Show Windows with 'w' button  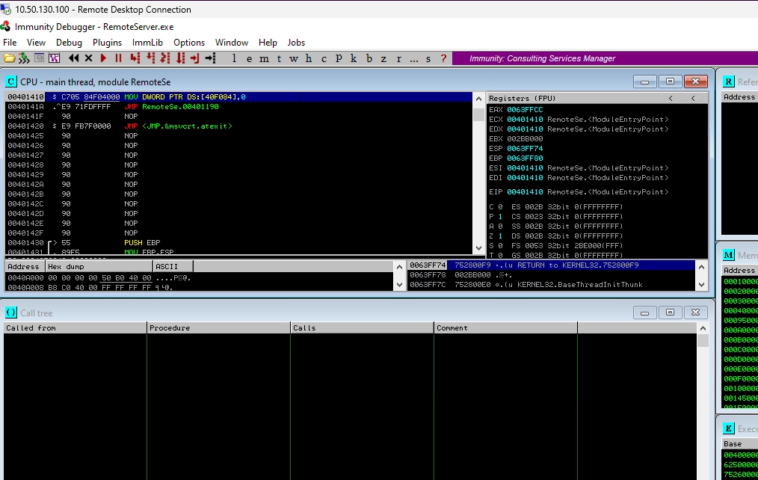click(294, 58)
